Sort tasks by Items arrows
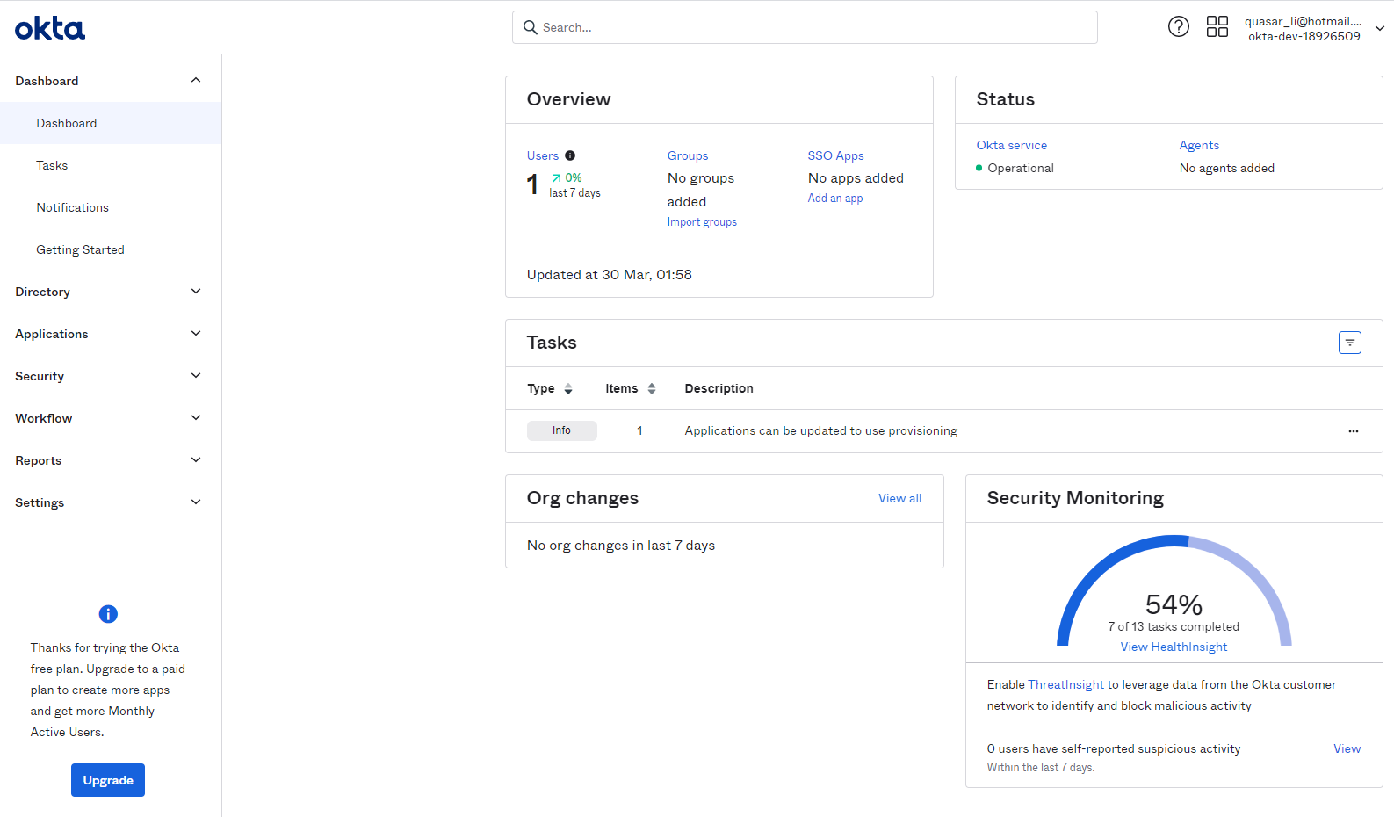Image resolution: width=1394 pixels, height=817 pixels. [652, 389]
